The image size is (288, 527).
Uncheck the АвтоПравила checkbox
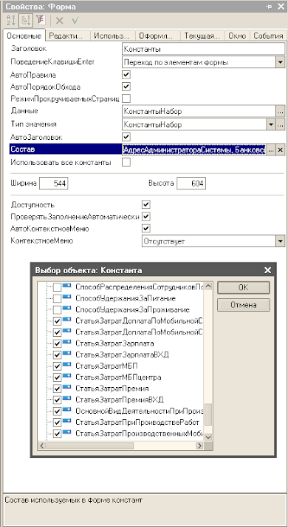pos(126,75)
